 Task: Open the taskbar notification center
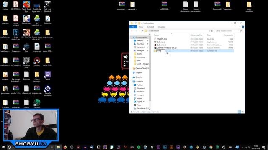(x=264, y=147)
